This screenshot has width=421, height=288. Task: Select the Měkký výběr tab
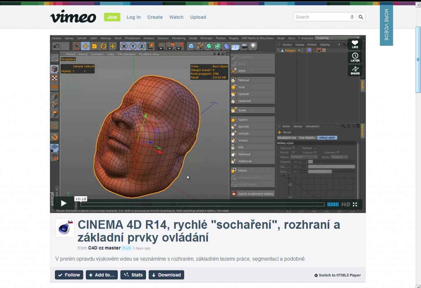[x=327, y=138]
